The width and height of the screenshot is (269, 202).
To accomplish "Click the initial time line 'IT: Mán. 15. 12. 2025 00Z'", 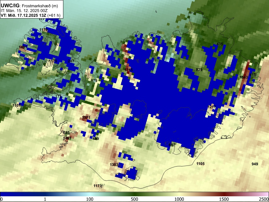I will click(24, 11).
